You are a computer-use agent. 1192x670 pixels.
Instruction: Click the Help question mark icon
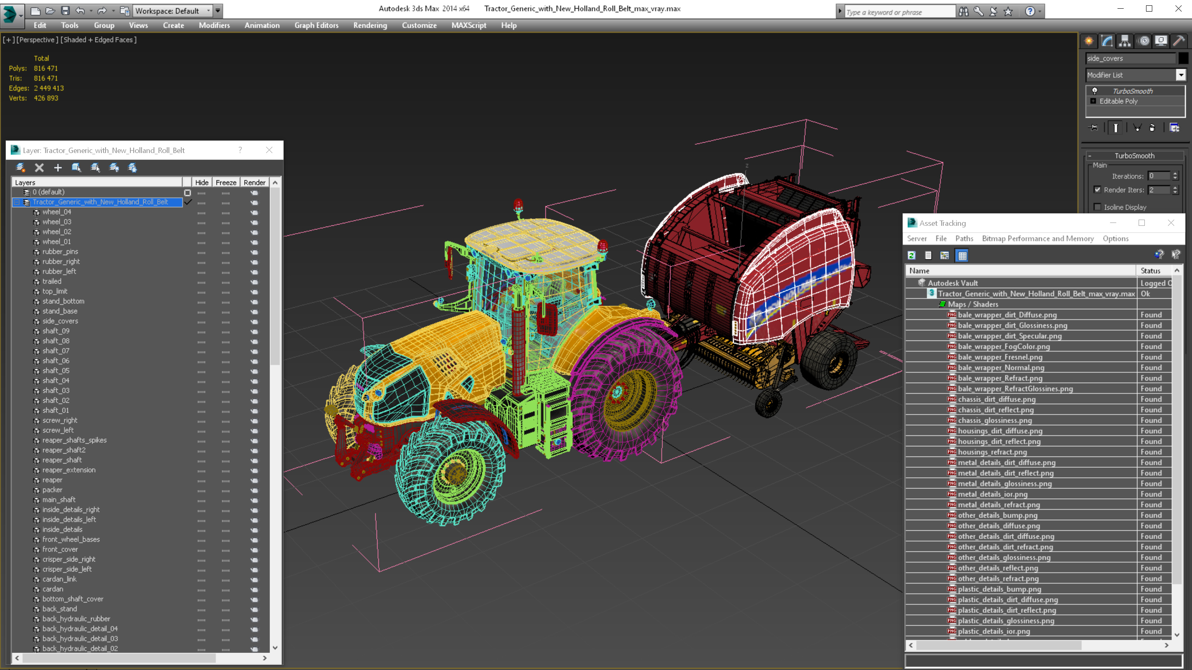coord(1030,12)
